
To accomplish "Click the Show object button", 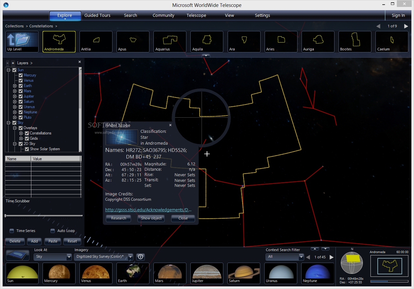I will point(151,218).
